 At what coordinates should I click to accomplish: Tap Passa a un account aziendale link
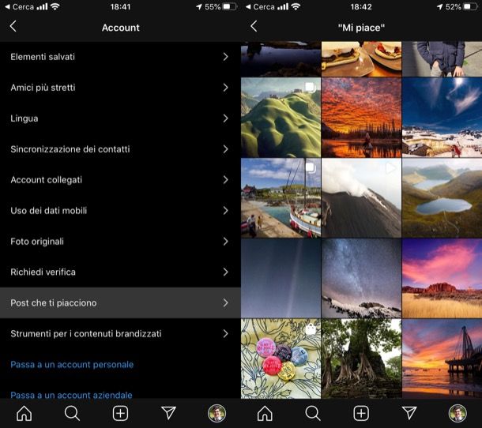[71, 395]
